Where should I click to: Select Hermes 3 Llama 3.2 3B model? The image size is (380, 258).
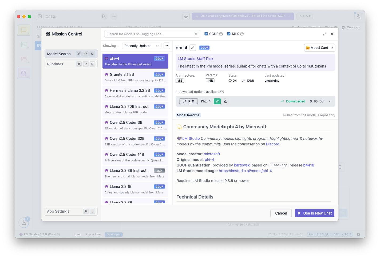[135, 93]
